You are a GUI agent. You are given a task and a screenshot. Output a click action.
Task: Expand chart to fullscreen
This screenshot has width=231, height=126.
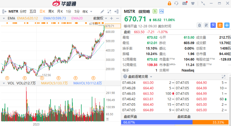click(109, 11)
